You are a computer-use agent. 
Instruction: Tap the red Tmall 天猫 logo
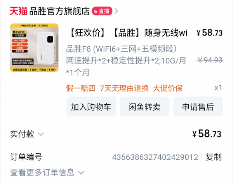pos(19,11)
